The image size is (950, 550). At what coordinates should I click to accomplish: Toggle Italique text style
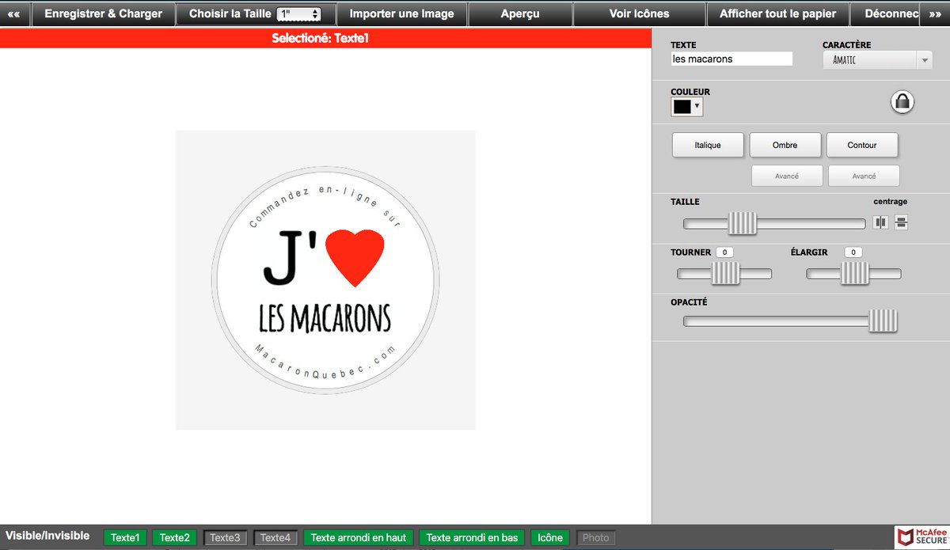(708, 146)
